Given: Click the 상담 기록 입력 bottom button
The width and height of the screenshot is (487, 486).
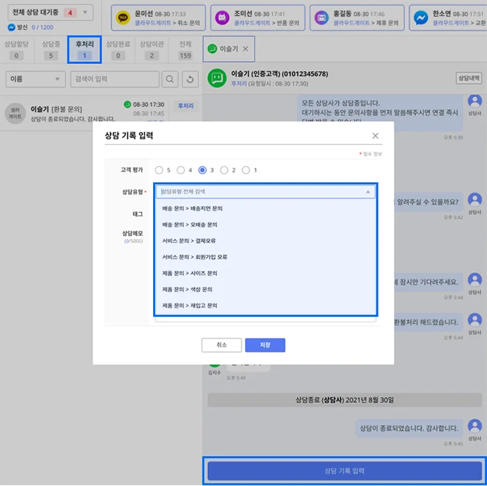Looking at the screenshot, I should coord(344,471).
